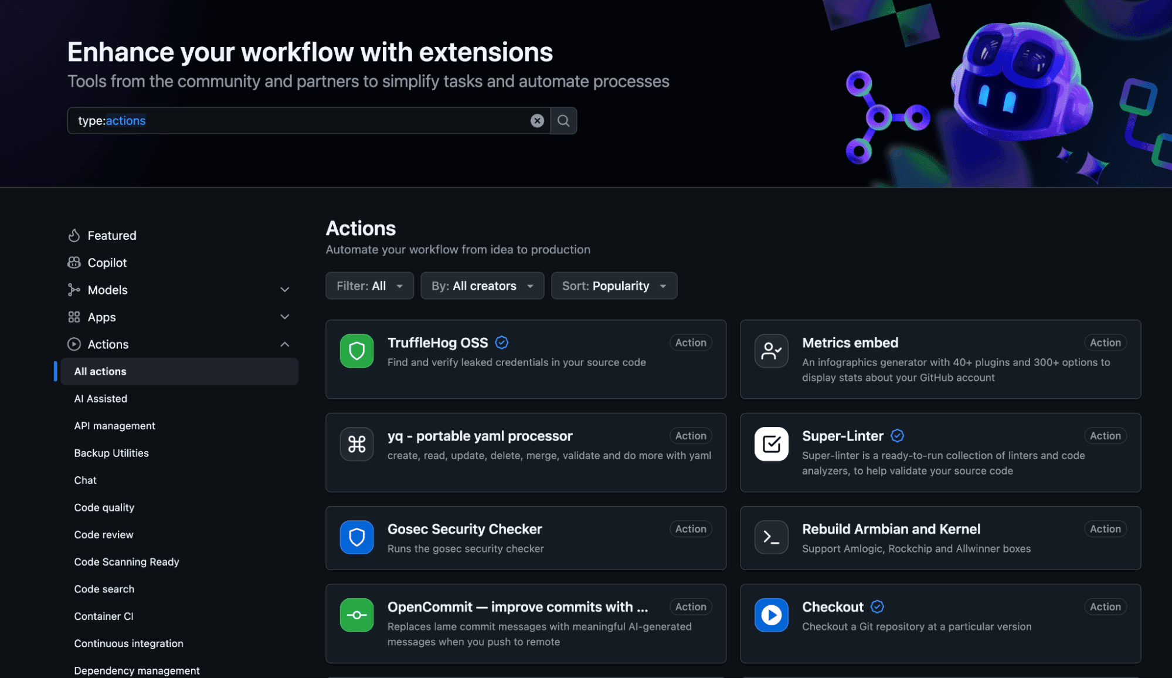1172x678 pixels.
Task: Select the Continuous integration category
Action: [129, 643]
